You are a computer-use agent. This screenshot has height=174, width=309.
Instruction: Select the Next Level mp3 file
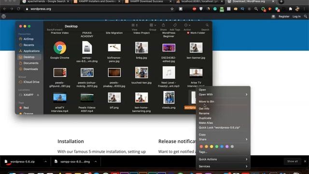click(169, 72)
